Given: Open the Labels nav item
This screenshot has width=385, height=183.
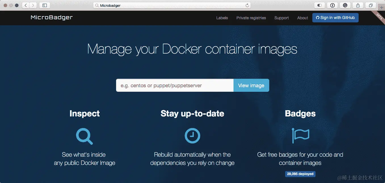Looking at the screenshot, I should (x=222, y=18).
